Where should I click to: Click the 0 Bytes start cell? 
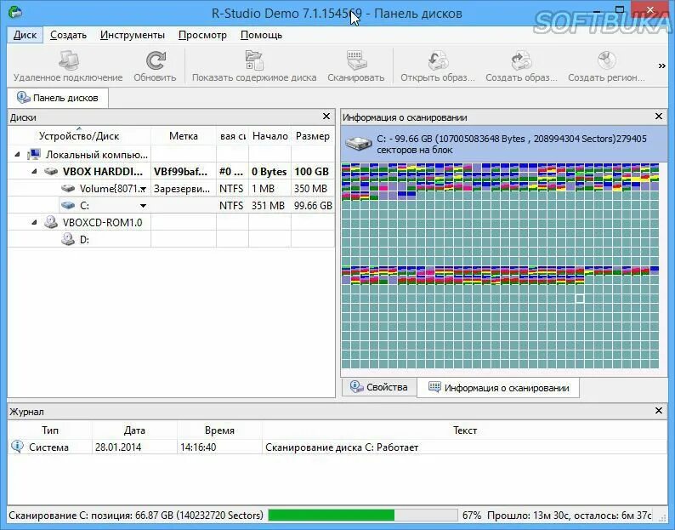[269, 172]
